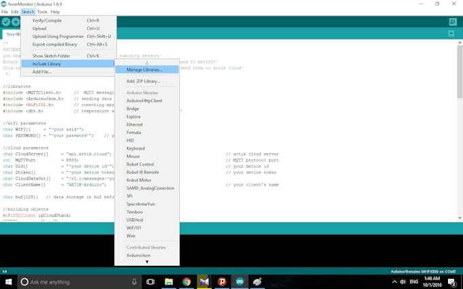Open the Windows Start menu

[9, 282]
